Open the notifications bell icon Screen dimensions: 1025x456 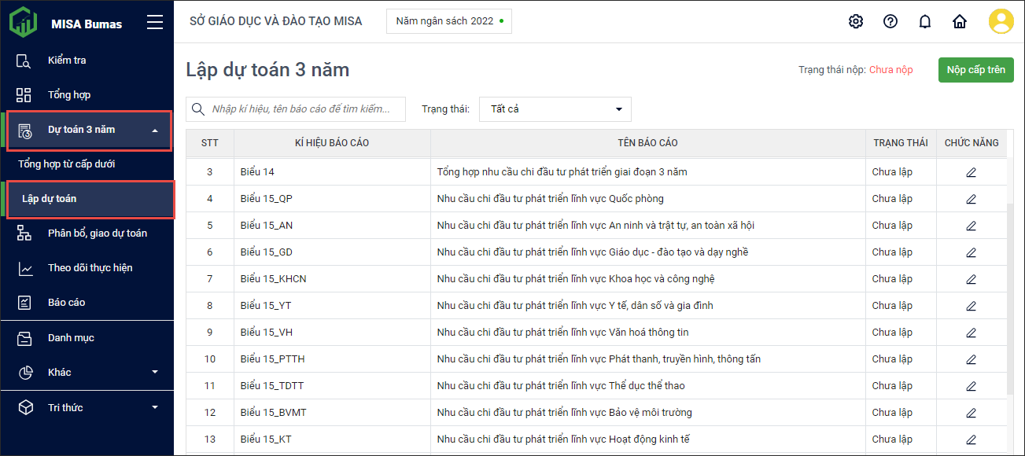pos(925,21)
